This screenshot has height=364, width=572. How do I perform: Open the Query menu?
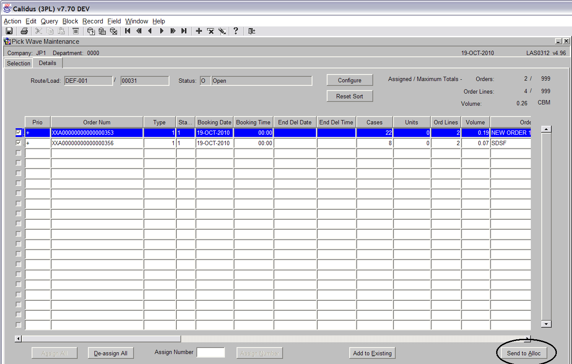[49, 21]
